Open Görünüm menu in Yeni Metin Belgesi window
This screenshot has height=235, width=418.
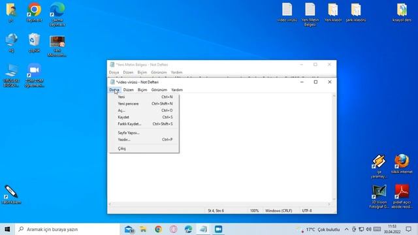click(x=159, y=72)
